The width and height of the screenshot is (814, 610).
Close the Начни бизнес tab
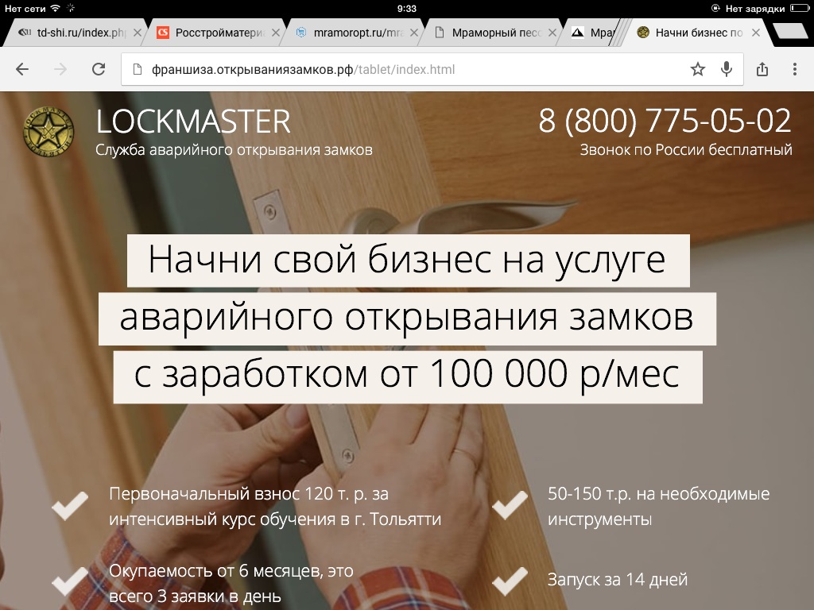756,33
